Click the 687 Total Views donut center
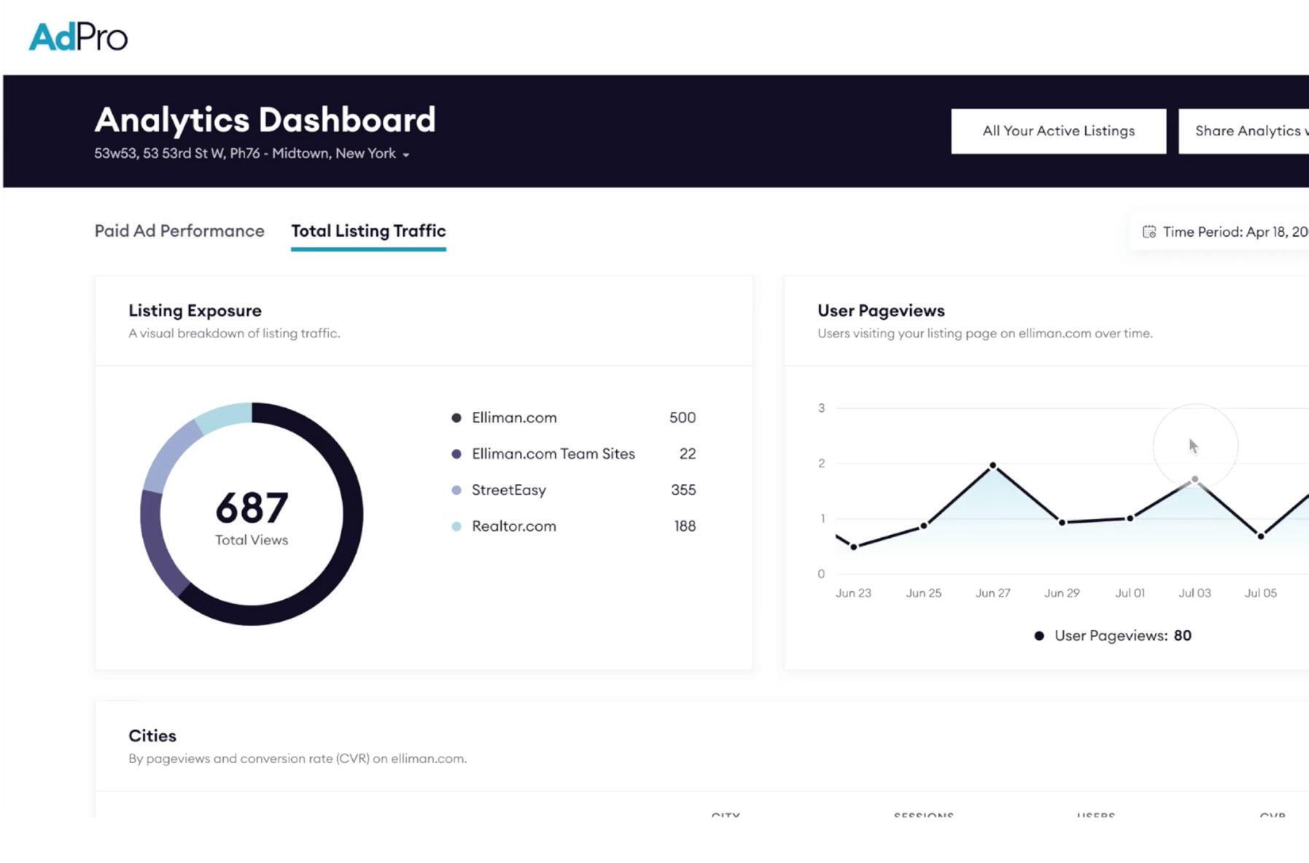The width and height of the screenshot is (1309, 863). click(252, 516)
